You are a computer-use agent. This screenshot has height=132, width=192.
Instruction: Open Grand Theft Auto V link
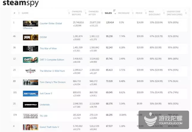tap(49, 127)
